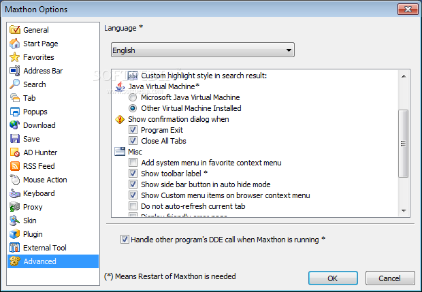The width and height of the screenshot is (422, 292).
Task: Open the Language dropdown showing English
Action: [203, 50]
